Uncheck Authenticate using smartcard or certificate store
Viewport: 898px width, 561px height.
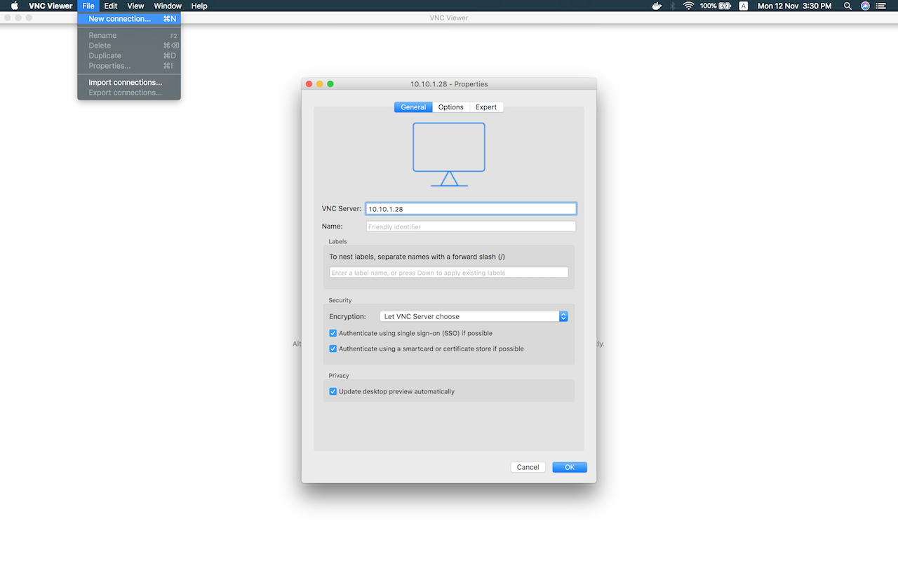pos(333,349)
